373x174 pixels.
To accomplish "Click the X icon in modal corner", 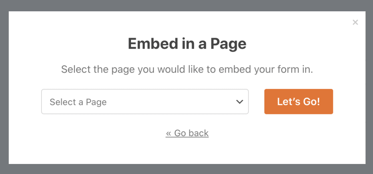I will coord(355,22).
